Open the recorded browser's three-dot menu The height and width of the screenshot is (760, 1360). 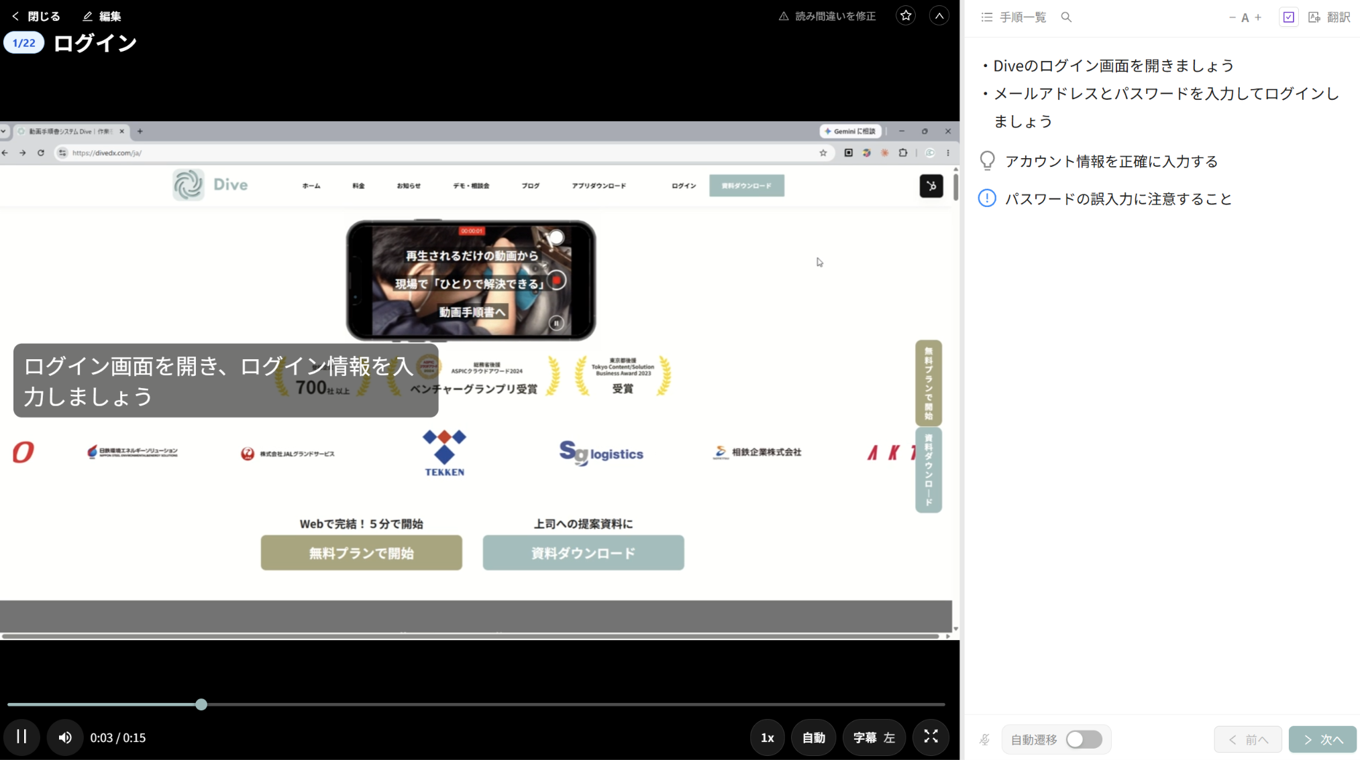pos(948,153)
